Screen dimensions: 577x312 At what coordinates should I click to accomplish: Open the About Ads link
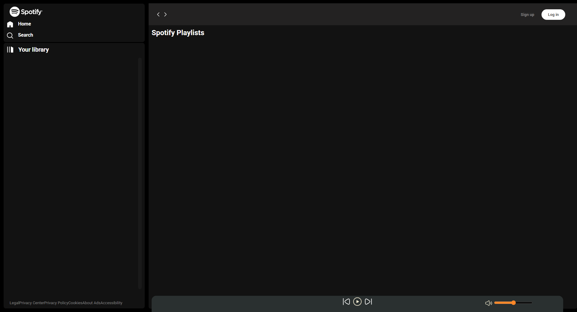pyautogui.click(x=91, y=303)
